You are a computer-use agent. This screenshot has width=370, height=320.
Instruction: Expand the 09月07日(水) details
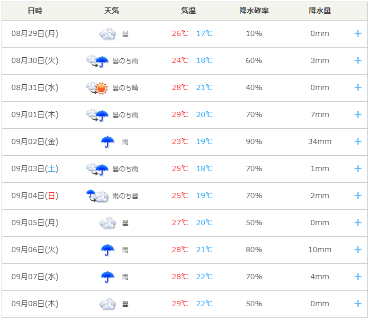coord(358,277)
